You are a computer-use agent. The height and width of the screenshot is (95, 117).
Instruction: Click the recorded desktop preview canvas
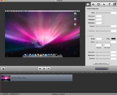point(42,34)
